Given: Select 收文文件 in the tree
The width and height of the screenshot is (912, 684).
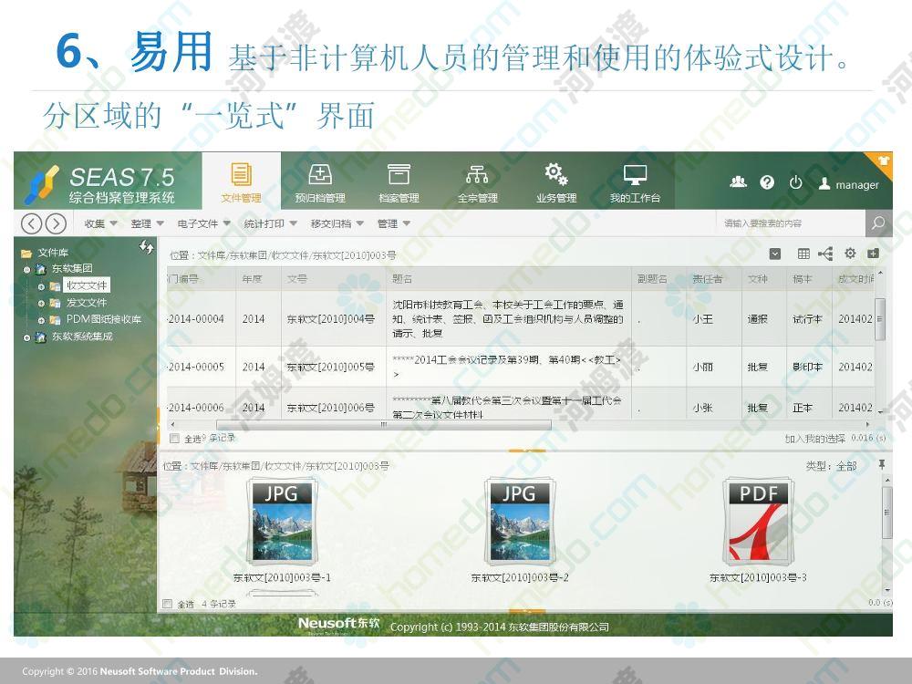Looking at the screenshot, I should [87, 285].
